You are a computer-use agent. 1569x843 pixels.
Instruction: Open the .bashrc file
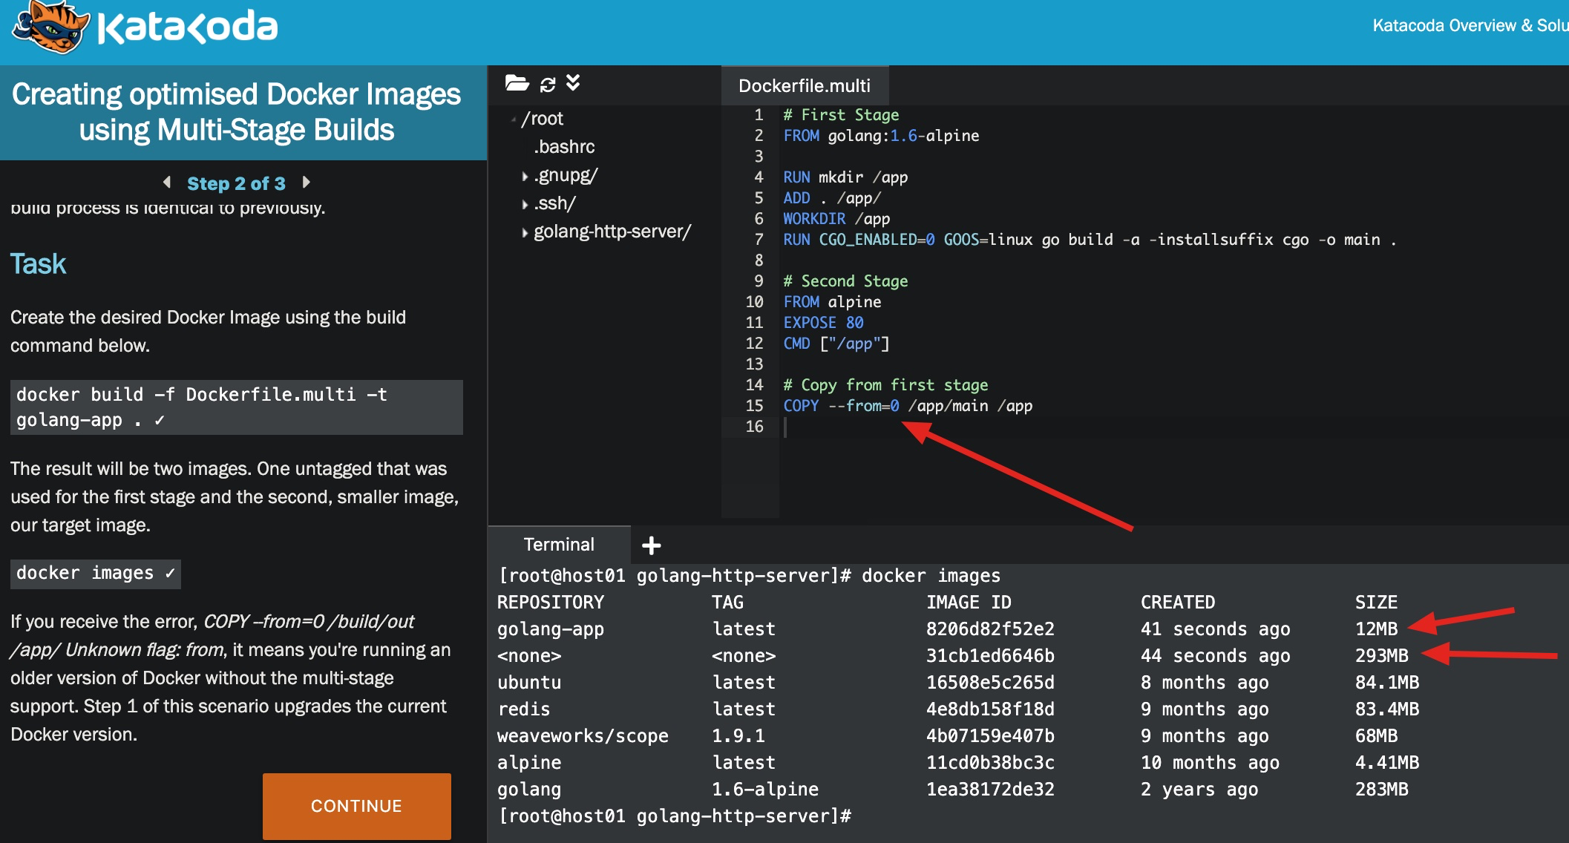tap(564, 147)
